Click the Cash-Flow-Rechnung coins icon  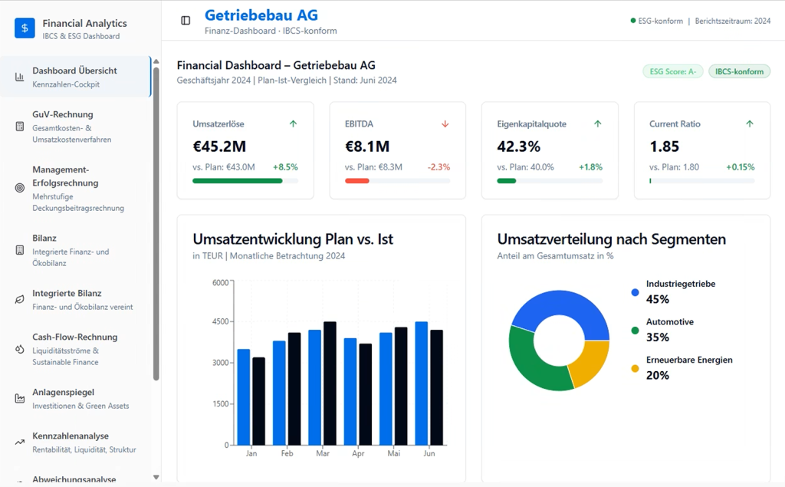[x=20, y=349]
